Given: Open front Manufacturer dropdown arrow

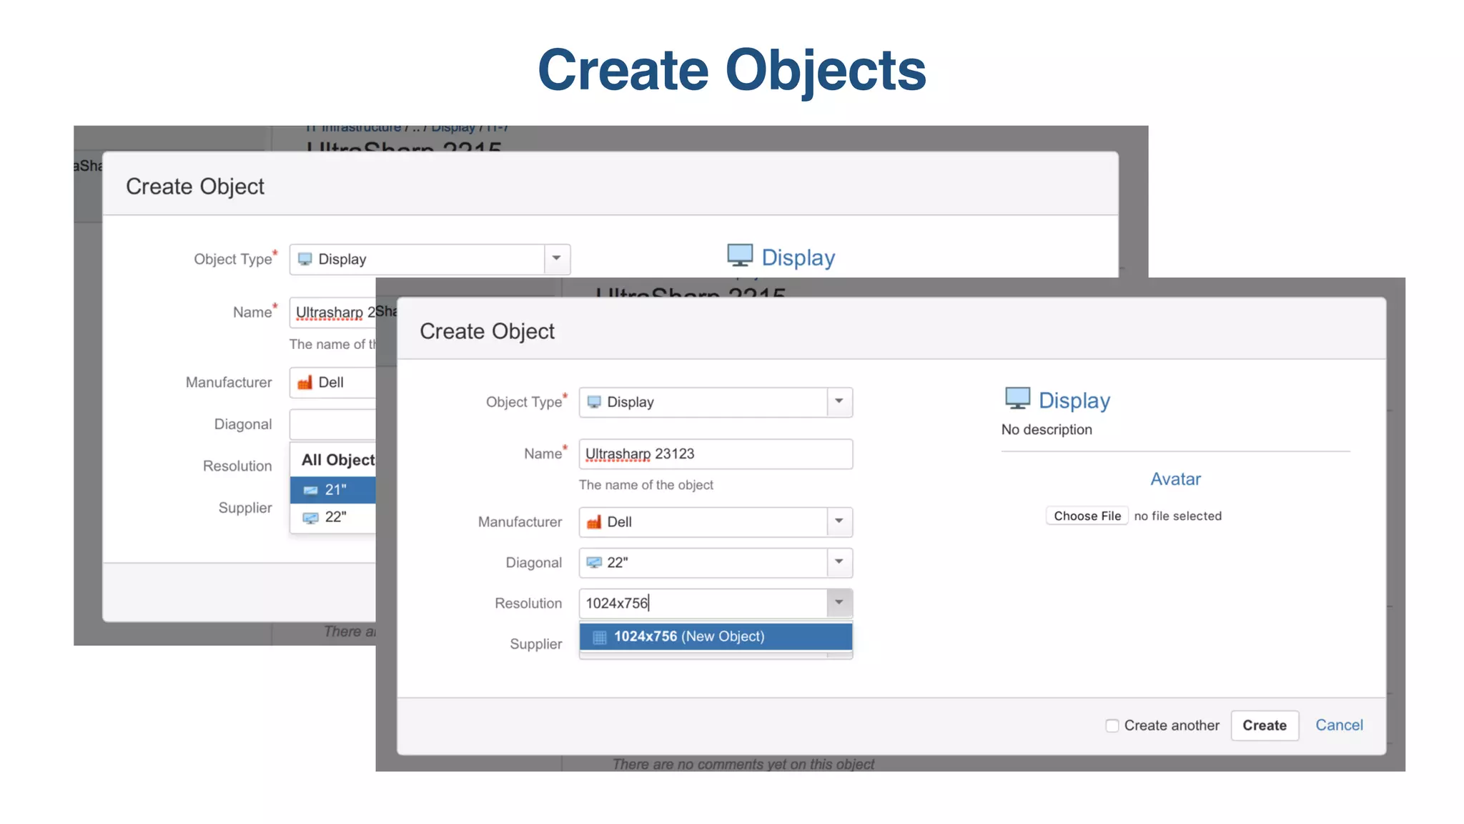Looking at the screenshot, I should [839, 522].
